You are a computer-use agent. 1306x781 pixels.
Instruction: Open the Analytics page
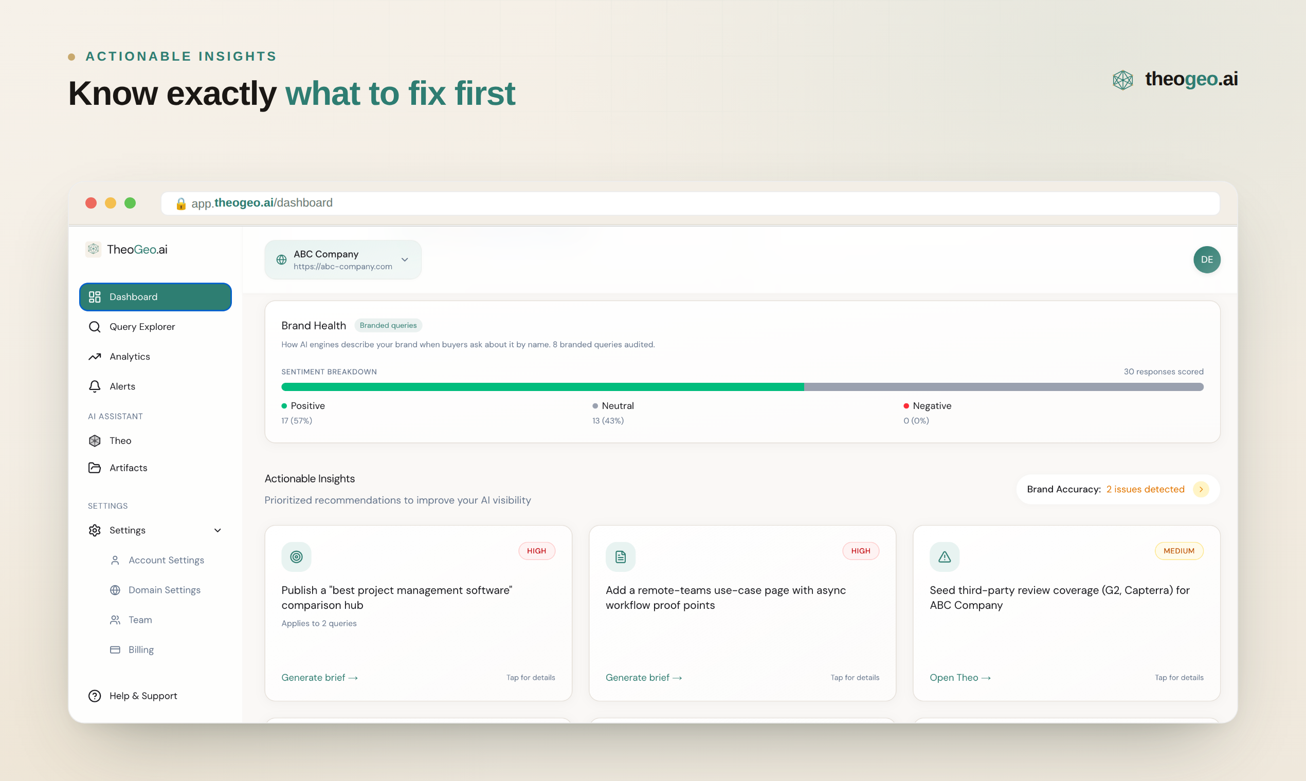coord(155,357)
